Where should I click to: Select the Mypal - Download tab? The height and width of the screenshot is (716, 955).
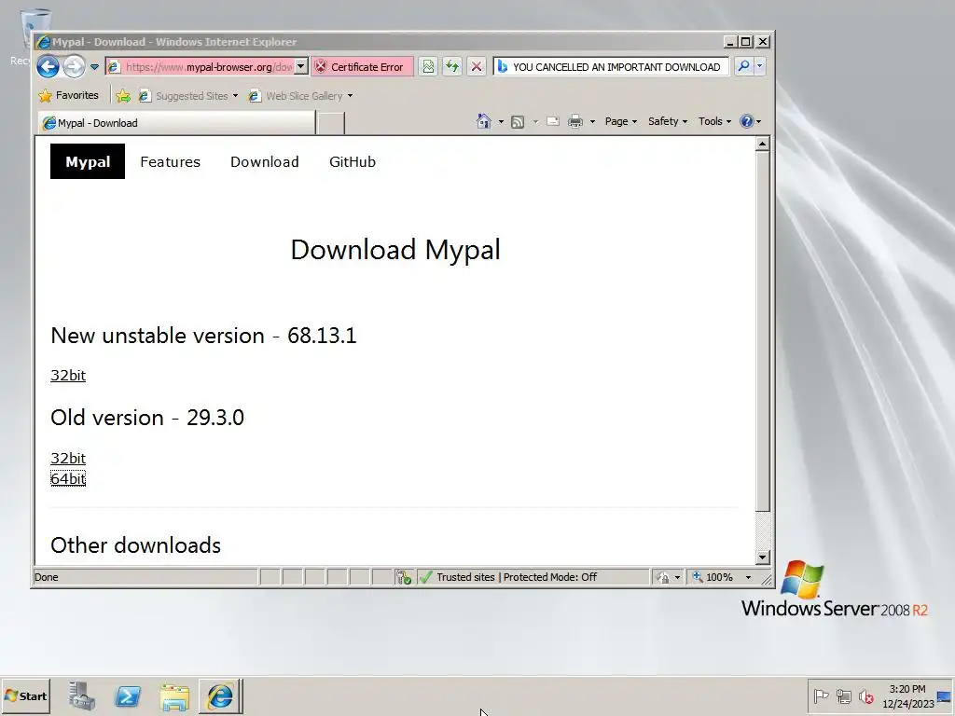[x=176, y=123]
